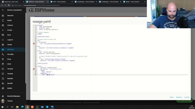Switch to the Amazon xiaomi scale tab
Image resolution: width=195 pixels, height=109 pixels.
12,2
